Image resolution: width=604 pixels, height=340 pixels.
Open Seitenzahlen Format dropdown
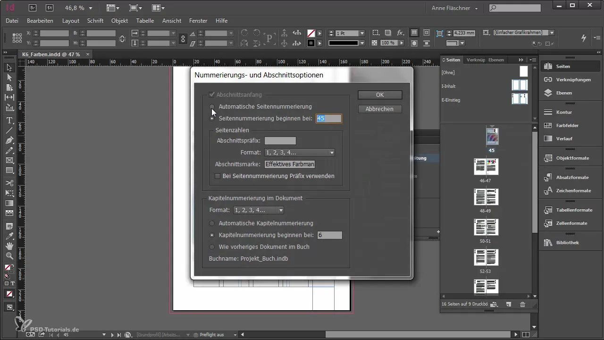click(x=300, y=153)
